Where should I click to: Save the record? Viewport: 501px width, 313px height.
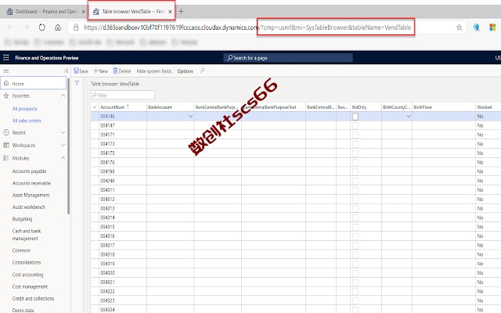click(x=81, y=71)
